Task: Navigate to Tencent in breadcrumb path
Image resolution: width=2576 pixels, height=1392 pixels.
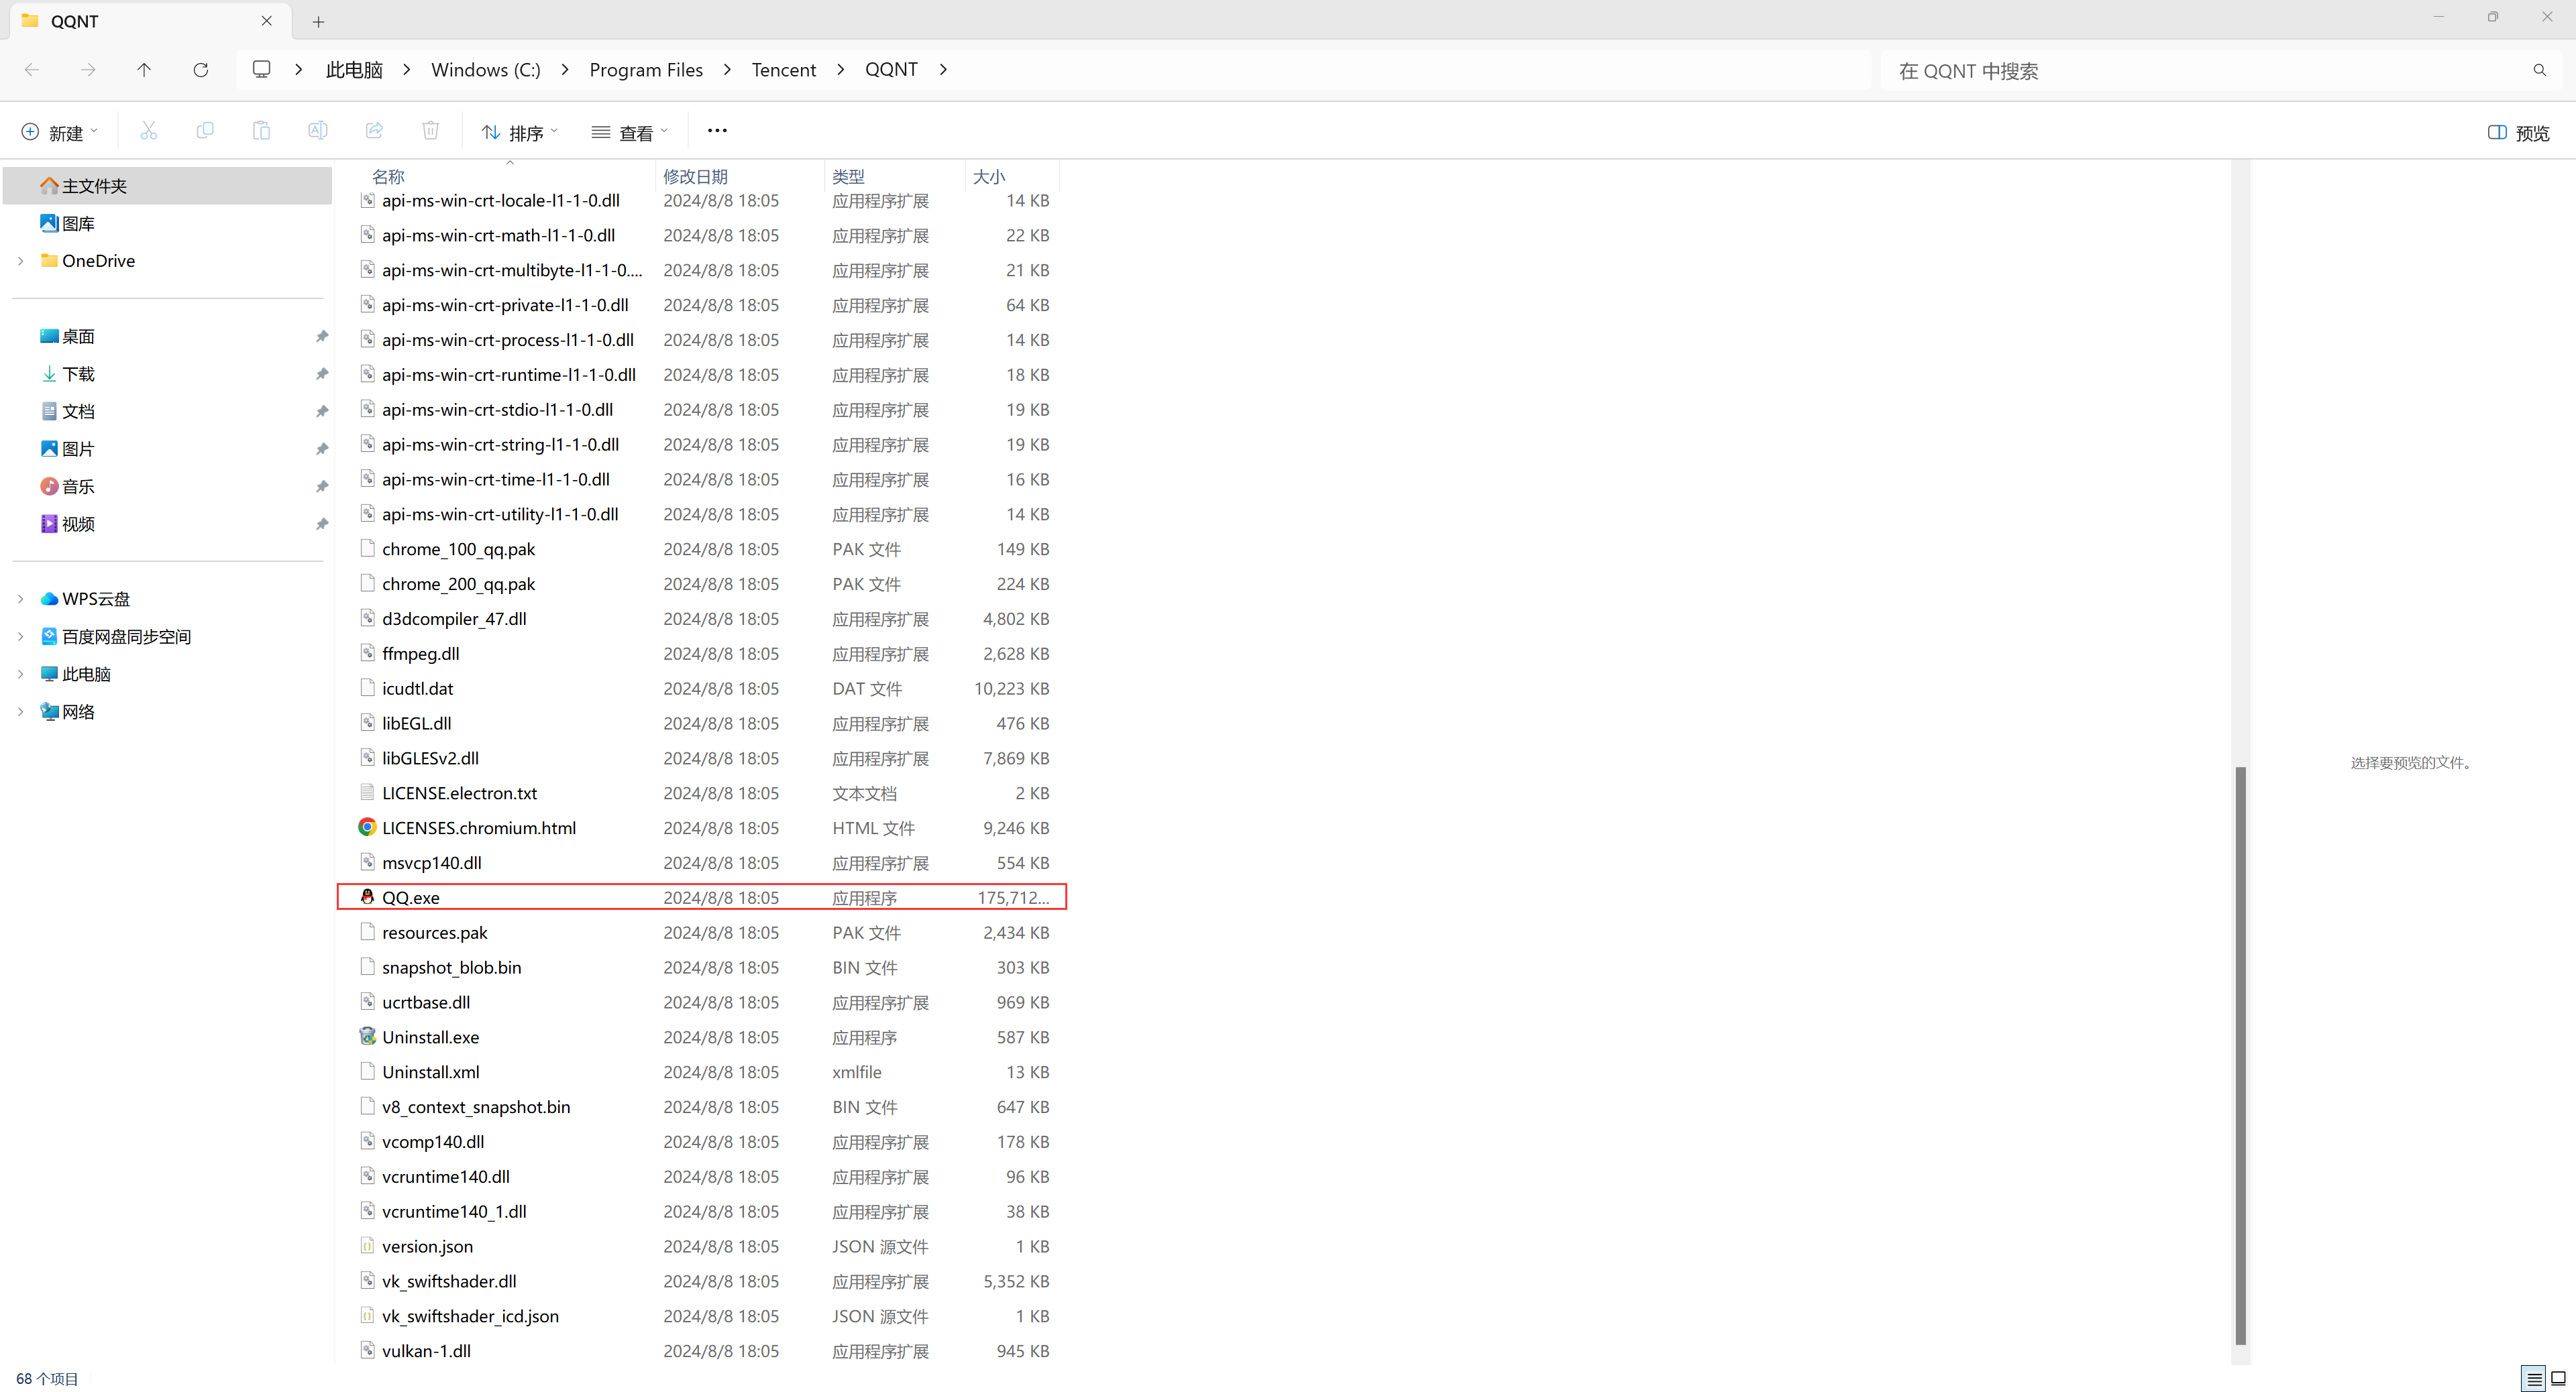Action: (783, 70)
